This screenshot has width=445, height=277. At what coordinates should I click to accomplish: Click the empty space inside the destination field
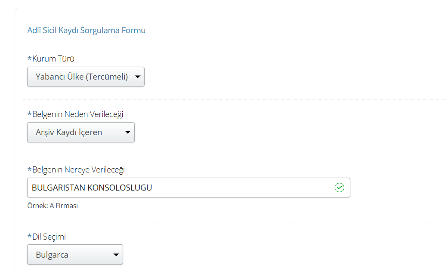(241, 188)
